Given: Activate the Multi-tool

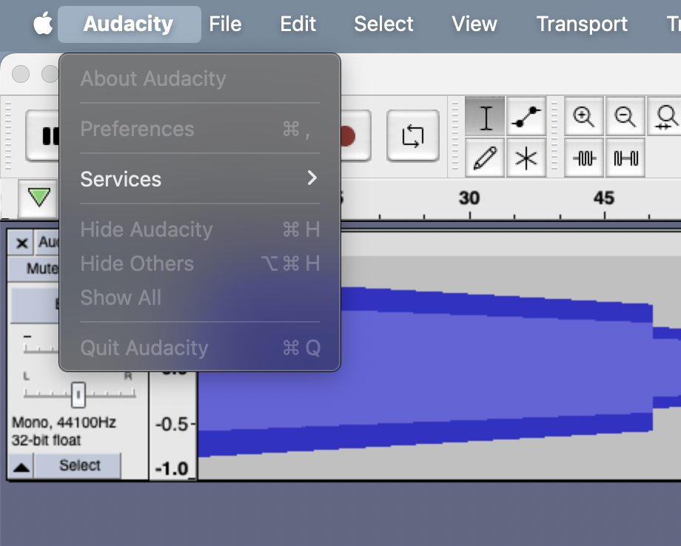Looking at the screenshot, I should [526, 158].
